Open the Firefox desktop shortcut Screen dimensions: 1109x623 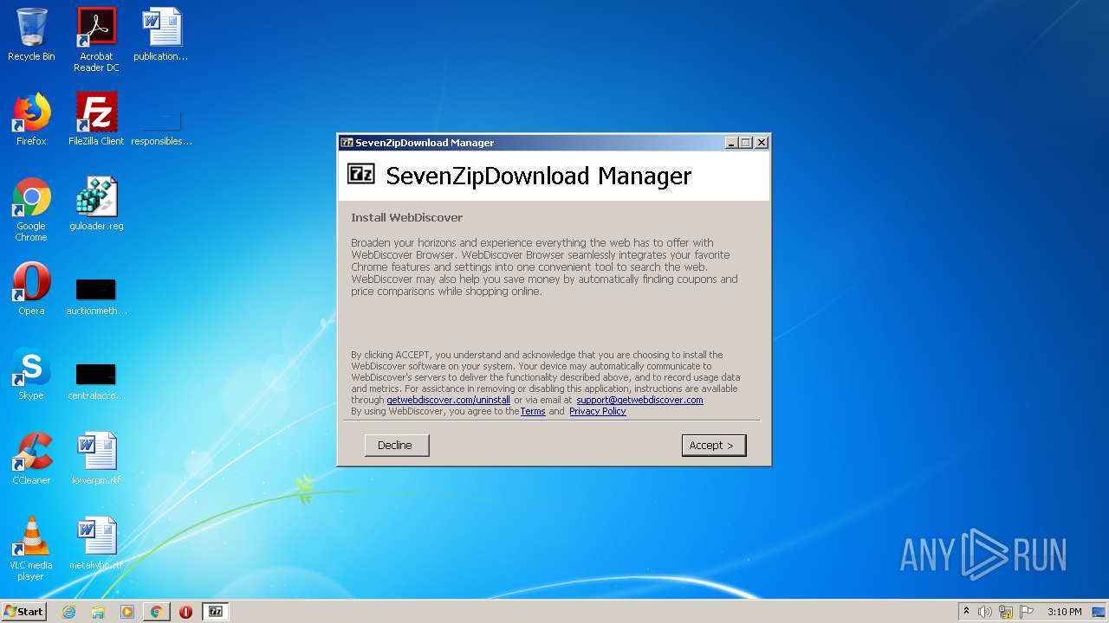pyautogui.click(x=31, y=119)
